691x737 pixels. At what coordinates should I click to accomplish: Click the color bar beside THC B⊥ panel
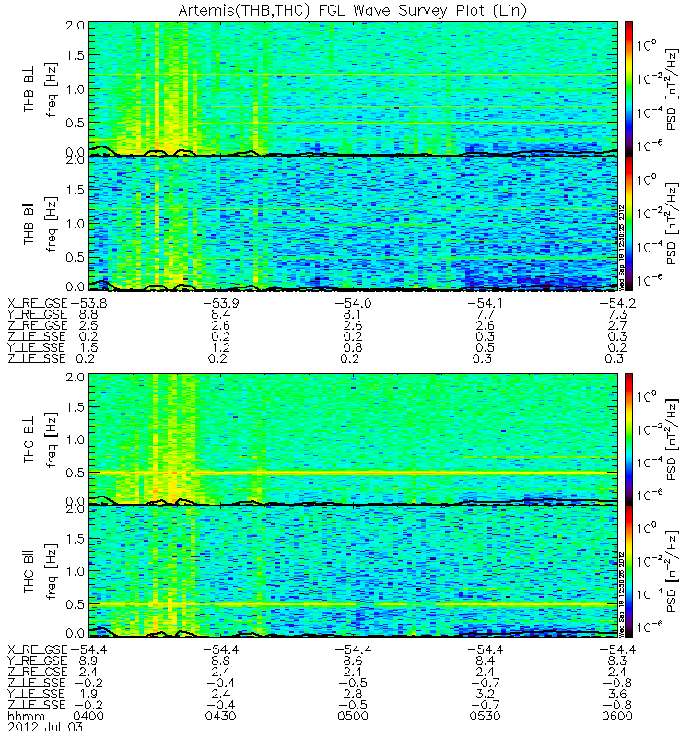tap(628, 439)
